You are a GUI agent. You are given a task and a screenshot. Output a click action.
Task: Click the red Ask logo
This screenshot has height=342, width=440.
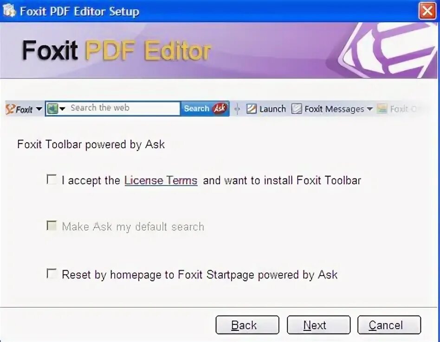pos(220,108)
